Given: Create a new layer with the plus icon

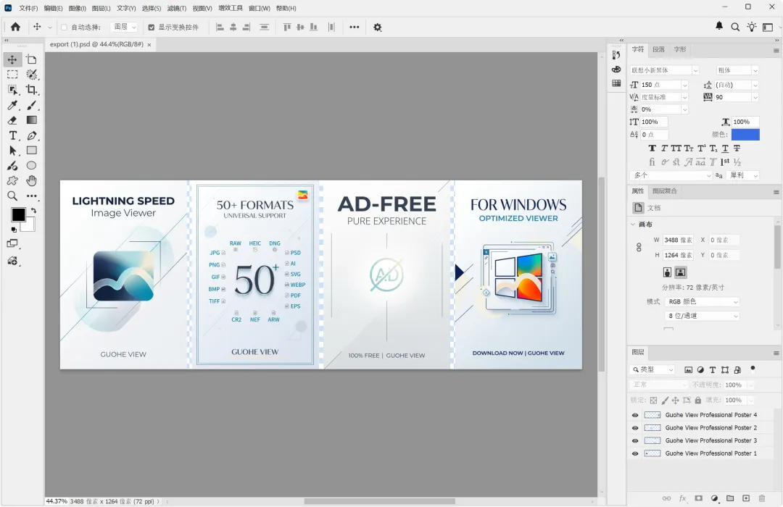Looking at the screenshot, I should coord(746,498).
